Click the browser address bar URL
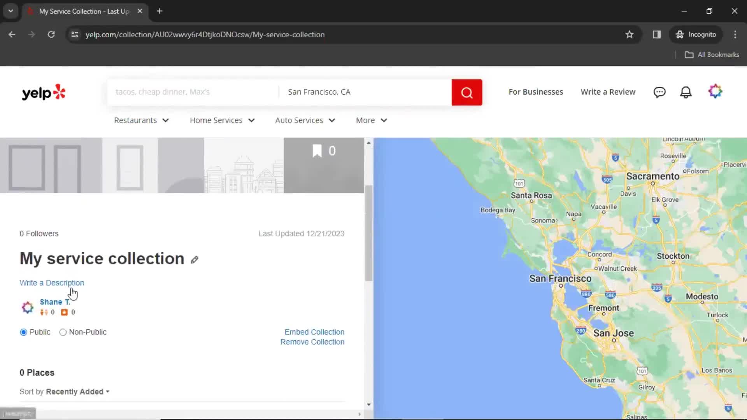Image resolution: width=747 pixels, height=420 pixels. point(205,35)
